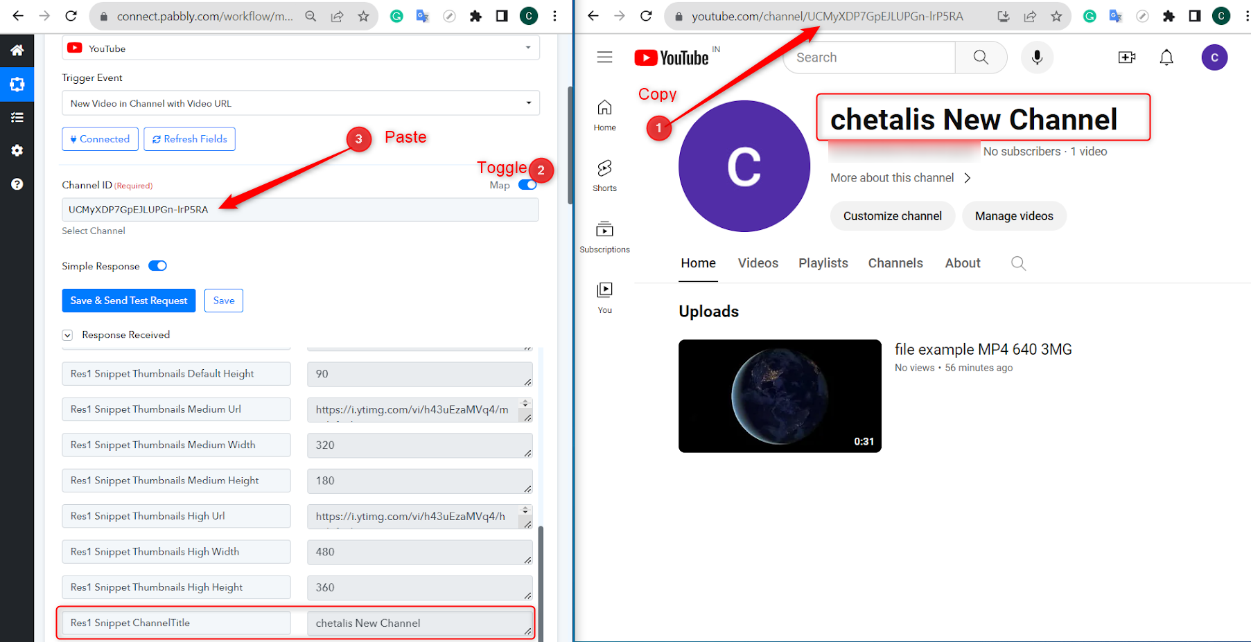Open YouTube notifications bell
1251x642 pixels.
[x=1166, y=57]
